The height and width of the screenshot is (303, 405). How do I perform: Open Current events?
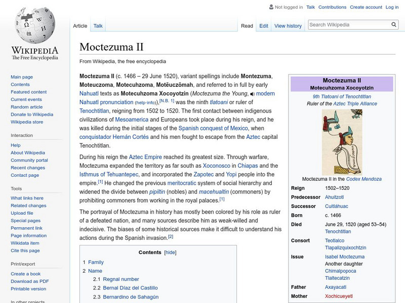[26, 99]
